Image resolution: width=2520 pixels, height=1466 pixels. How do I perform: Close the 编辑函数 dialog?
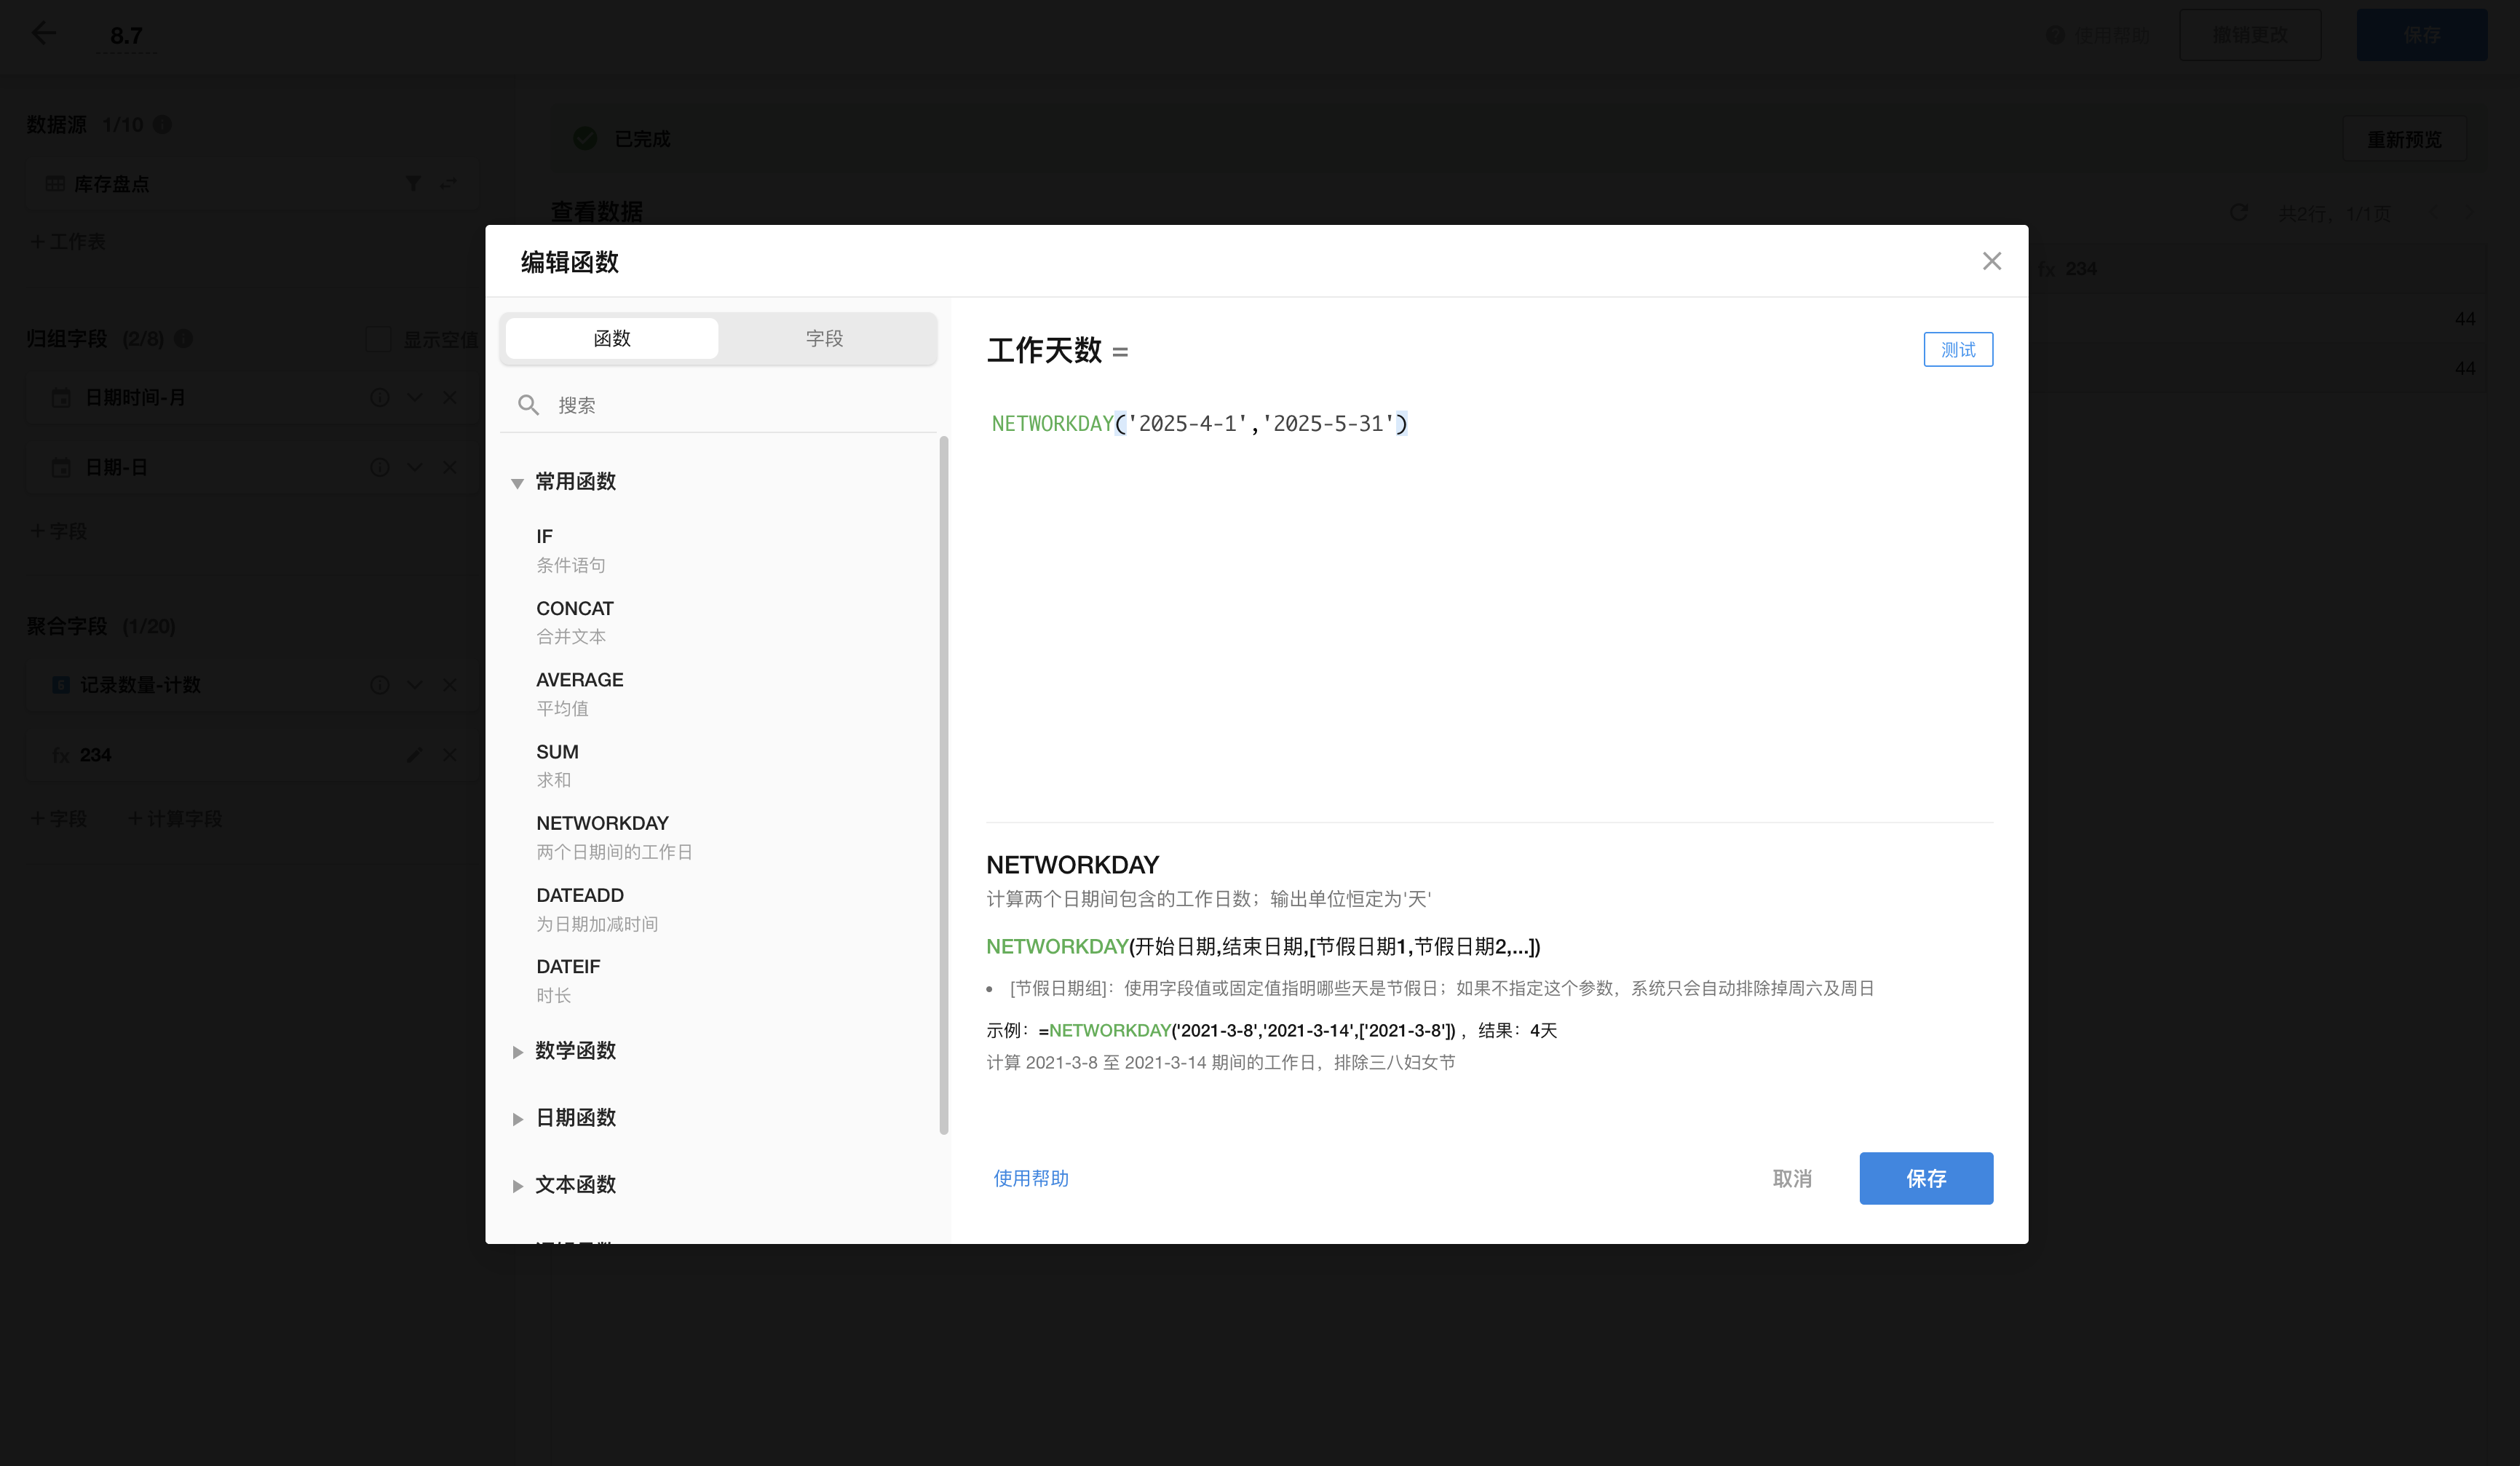(x=1991, y=261)
